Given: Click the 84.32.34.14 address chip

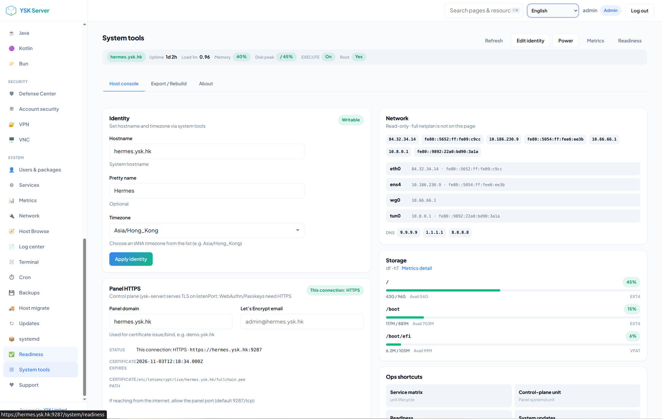Looking at the screenshot, I should 402,139.
